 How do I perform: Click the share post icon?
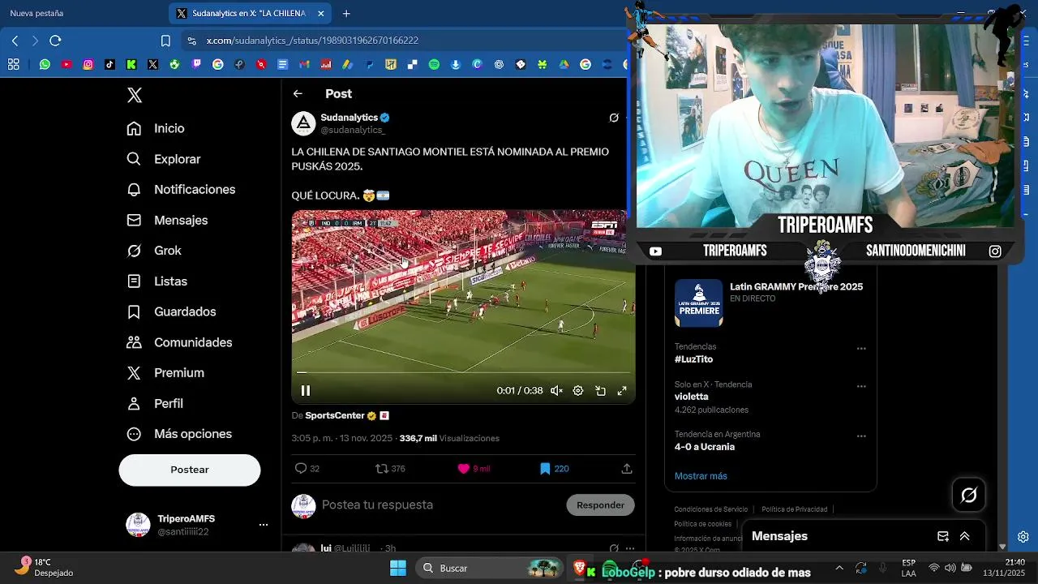627,469
